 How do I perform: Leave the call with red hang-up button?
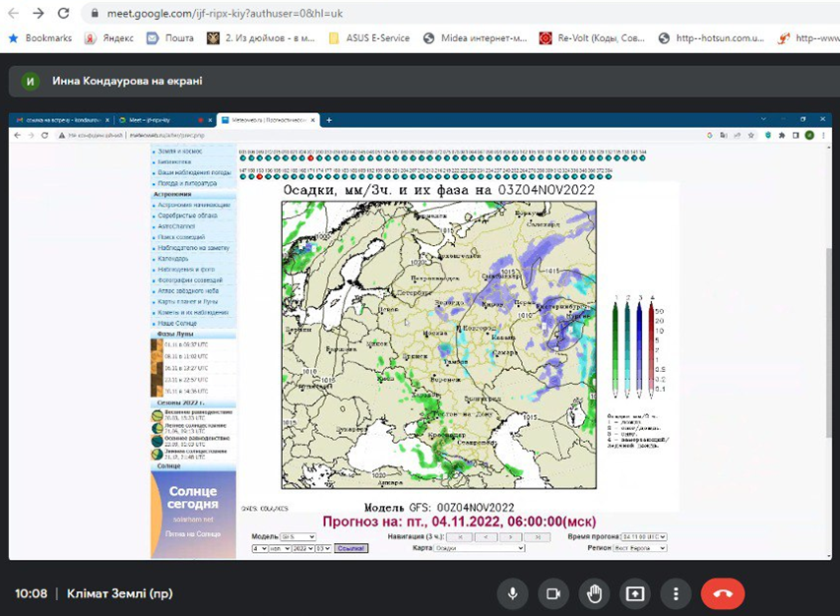pyautogui.click(x=723, y=593)
